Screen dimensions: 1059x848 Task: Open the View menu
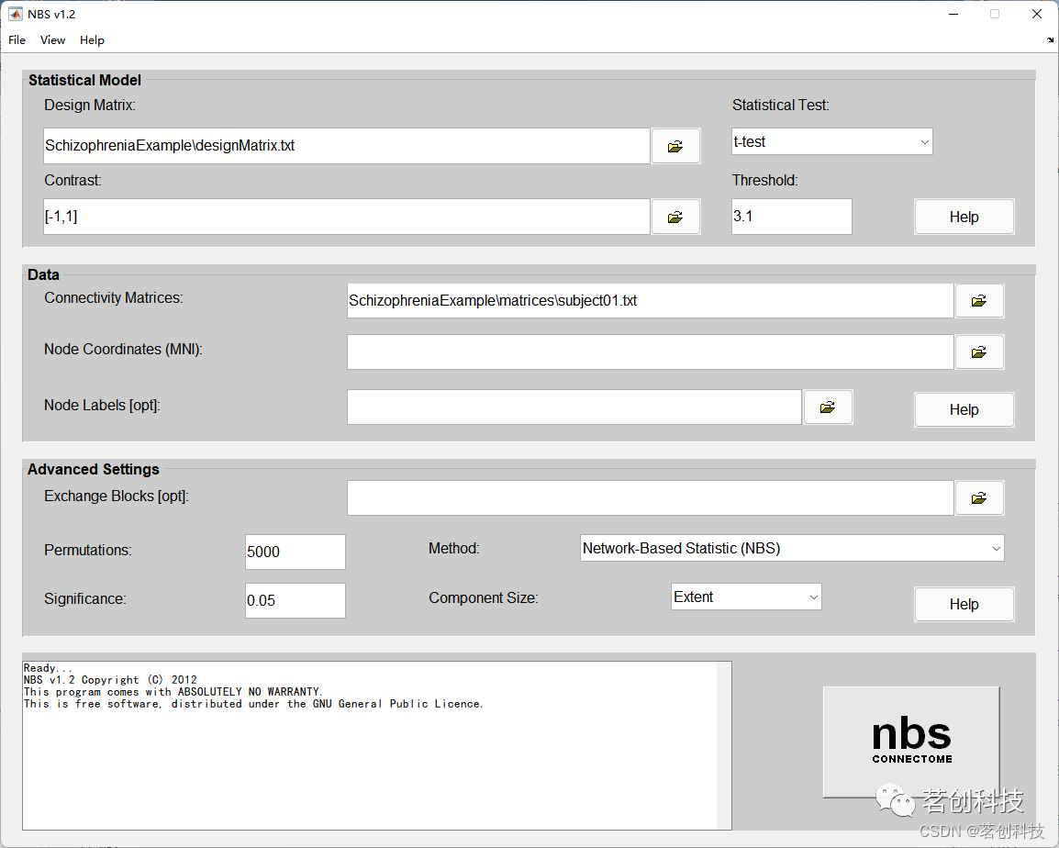52,39
